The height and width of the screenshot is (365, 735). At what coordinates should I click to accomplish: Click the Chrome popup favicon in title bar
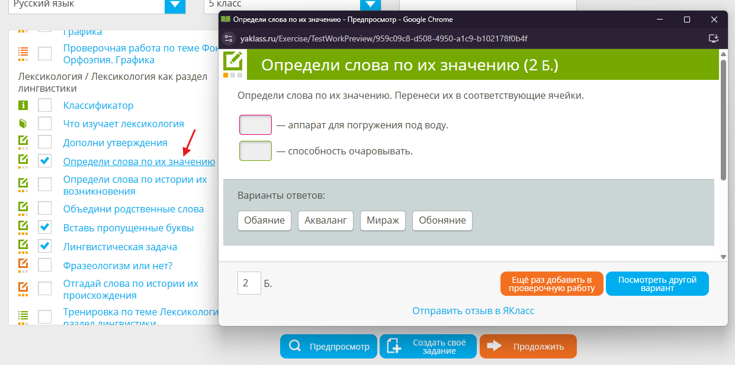226,19
